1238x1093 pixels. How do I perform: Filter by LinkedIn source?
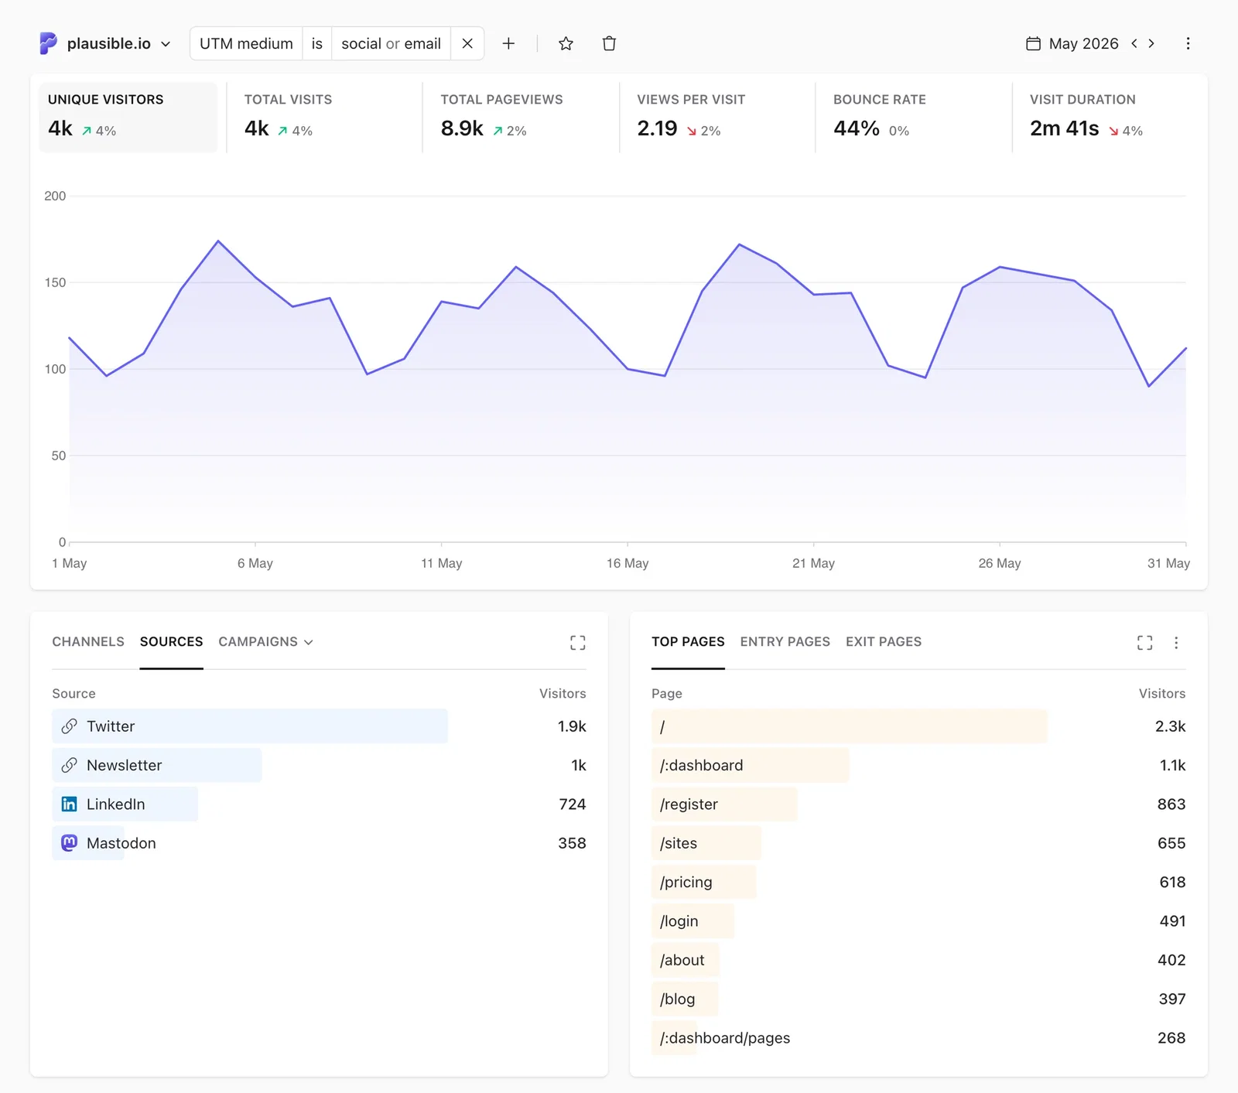point(319,804)
